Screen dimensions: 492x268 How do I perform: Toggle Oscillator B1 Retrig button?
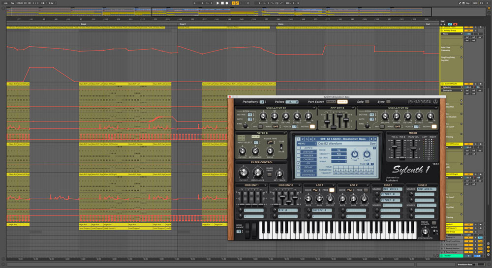click(311, 126)
